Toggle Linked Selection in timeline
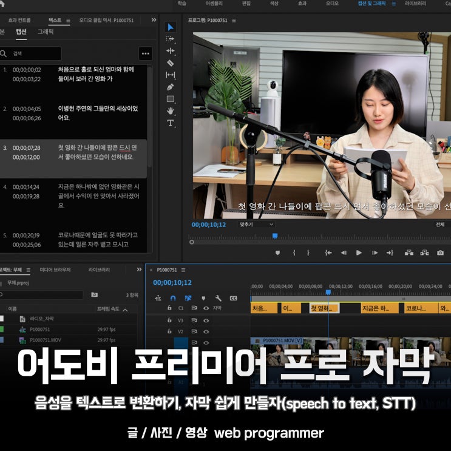This screenshot has width=451, height=451. click(188, 298)
